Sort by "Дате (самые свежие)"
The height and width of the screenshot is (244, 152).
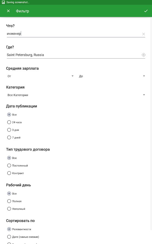23,237
